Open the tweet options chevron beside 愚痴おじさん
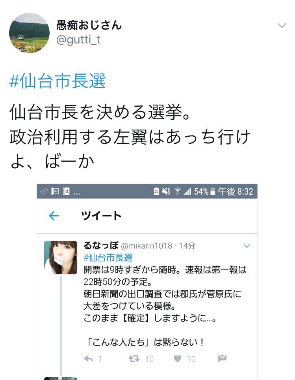The image size is (295, 380). point(282,25)
